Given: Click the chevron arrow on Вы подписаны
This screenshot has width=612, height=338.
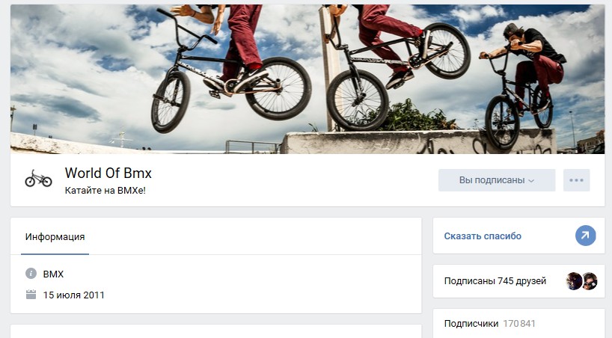Looking at the screenshot, I should pyautogui.click(x=531, y=181).
